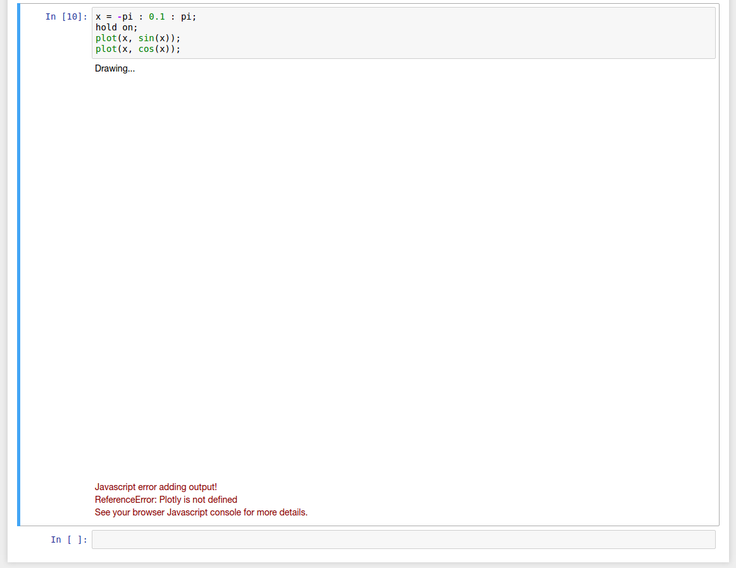Click the 'hold on;' code line

[116, 28]
